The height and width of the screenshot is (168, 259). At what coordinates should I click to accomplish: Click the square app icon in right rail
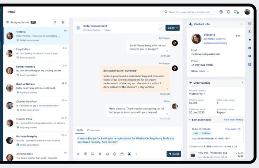point(250,48)
